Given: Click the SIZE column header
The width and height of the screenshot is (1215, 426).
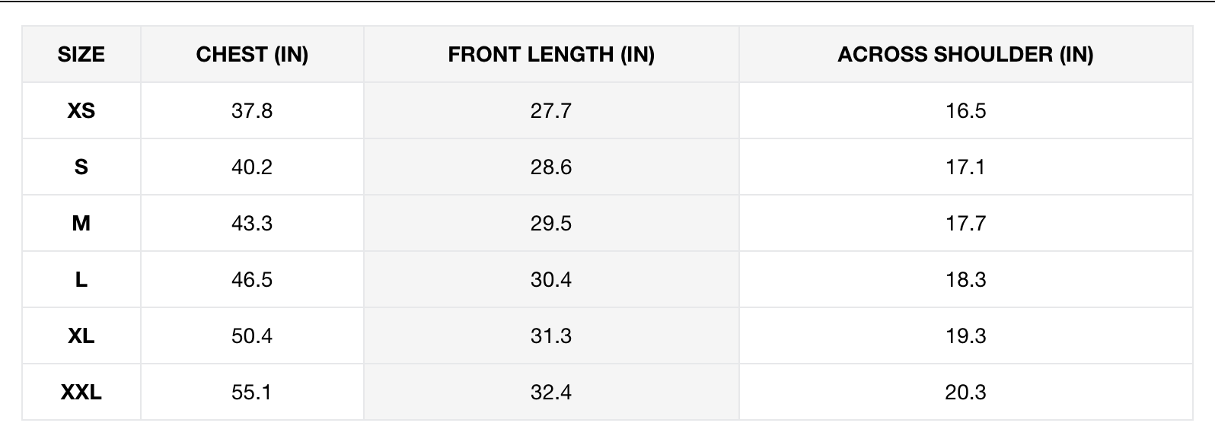Looking at the screenshot, I should [81, 55].
